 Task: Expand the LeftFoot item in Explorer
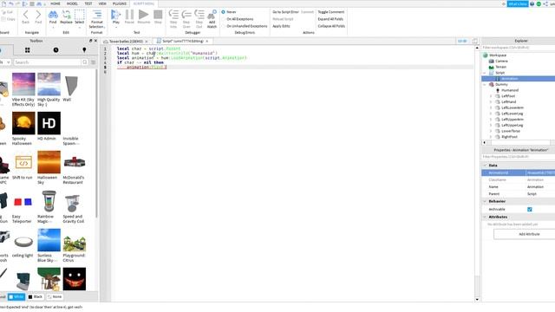(491, 96)
